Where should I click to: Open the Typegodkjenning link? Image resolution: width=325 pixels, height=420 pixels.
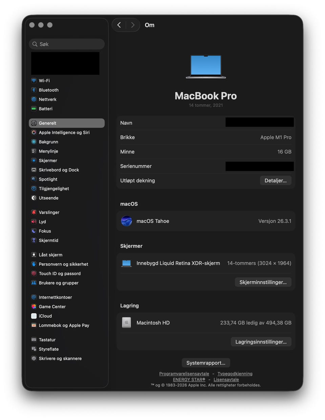235,374
